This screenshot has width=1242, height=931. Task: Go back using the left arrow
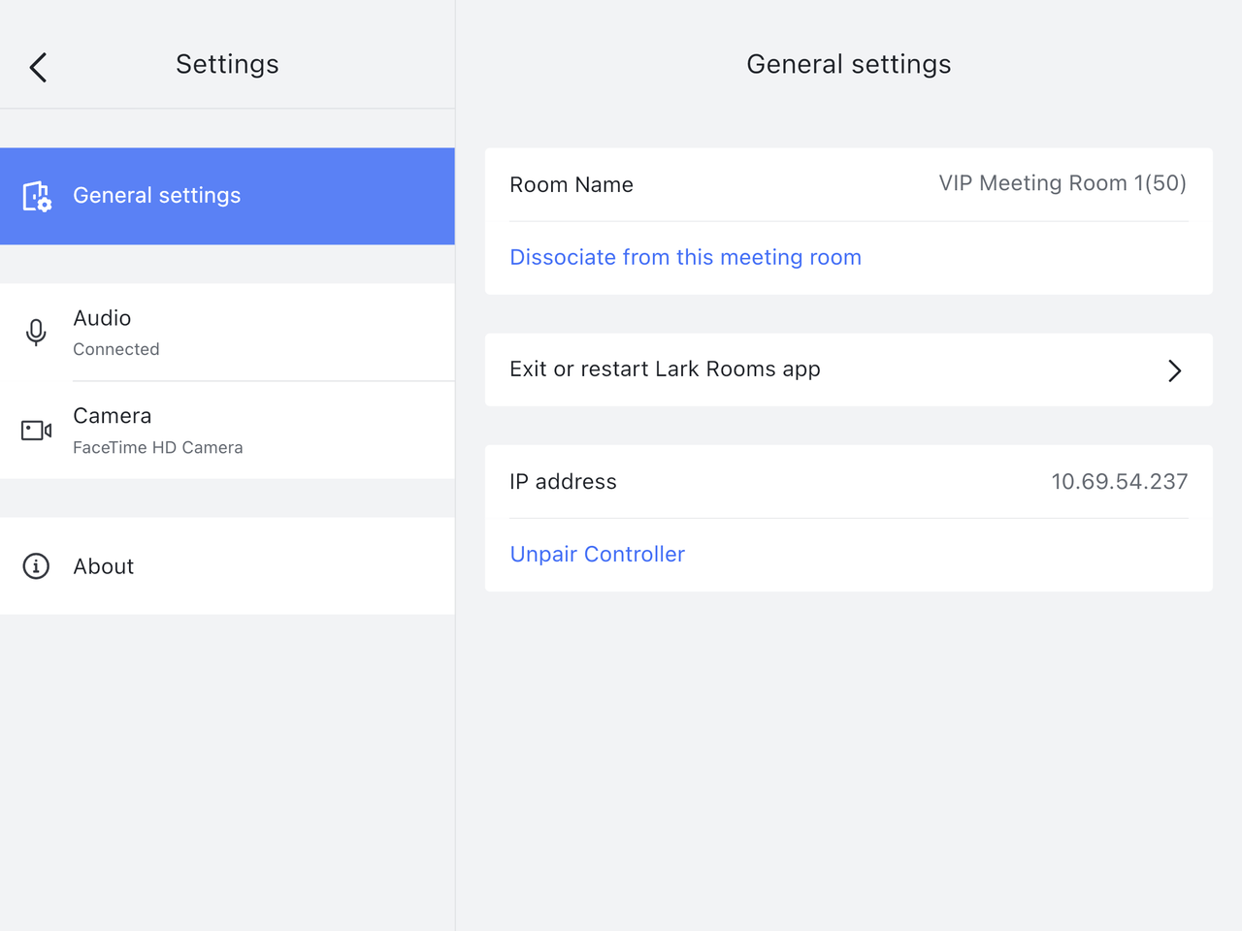[x=39, y=67]
